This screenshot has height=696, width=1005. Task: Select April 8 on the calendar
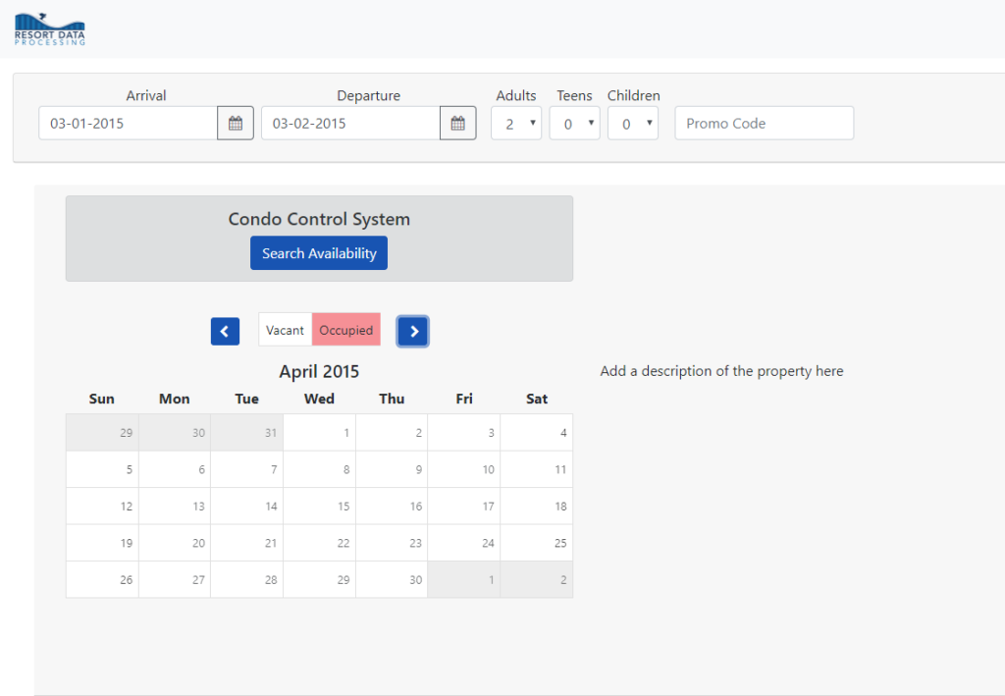(319, 469)
